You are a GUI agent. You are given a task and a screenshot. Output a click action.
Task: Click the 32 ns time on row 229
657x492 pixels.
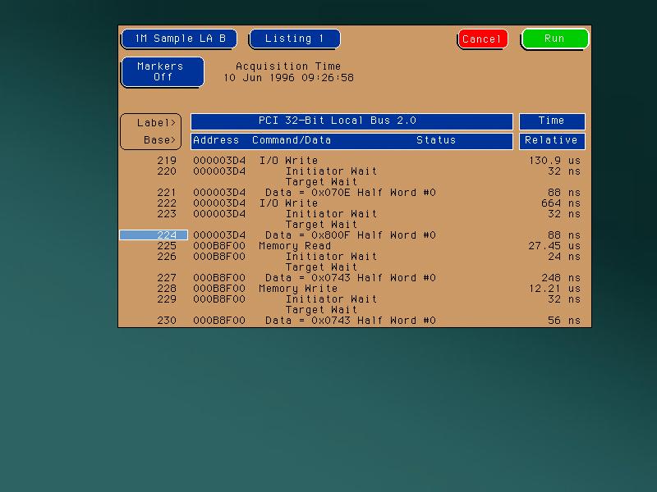coord(564,299)
